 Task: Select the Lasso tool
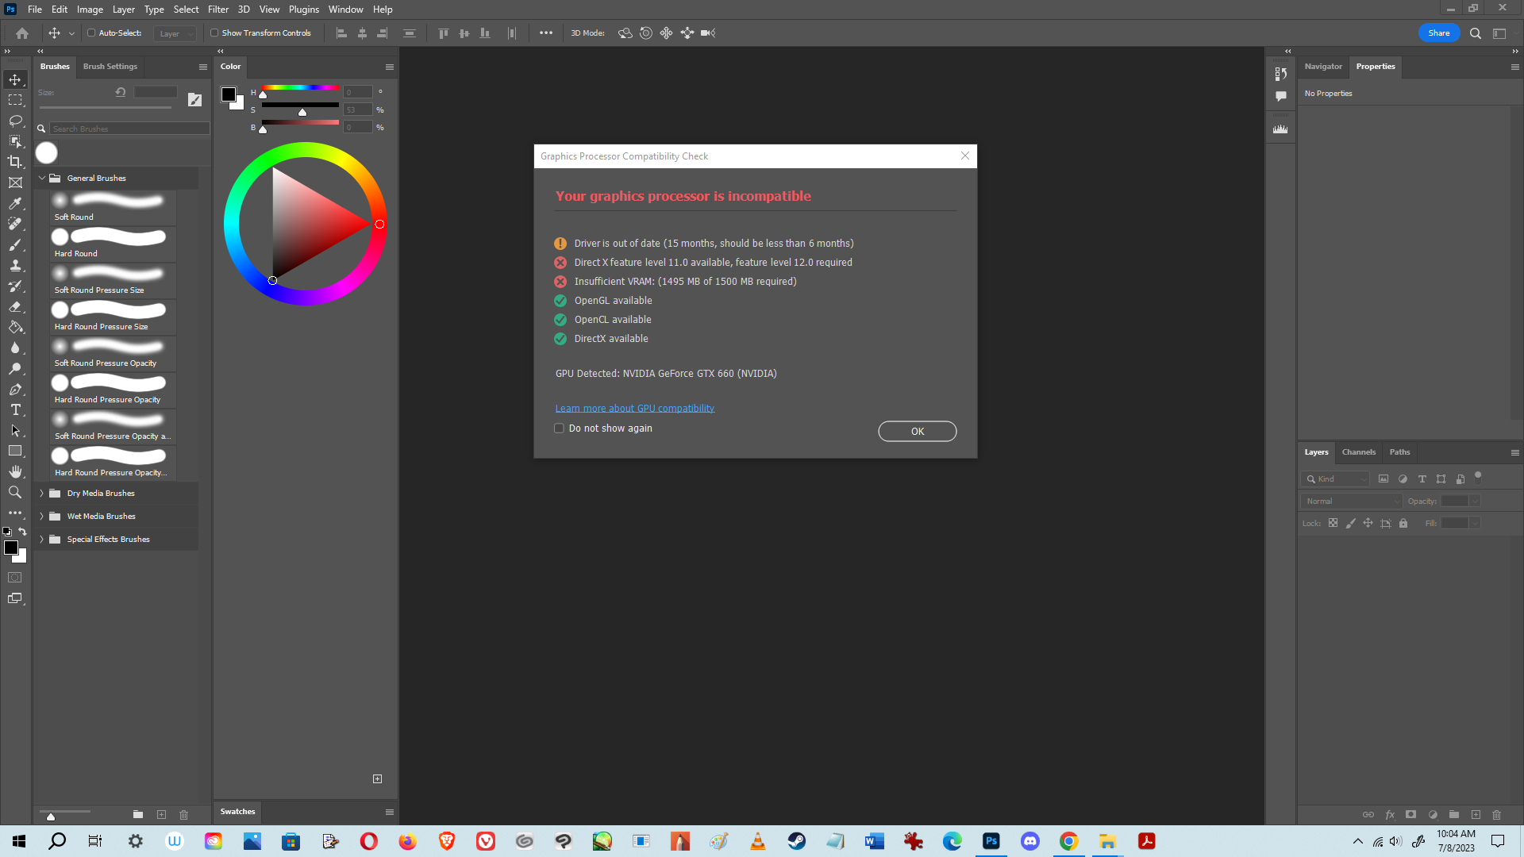[15, 121]
